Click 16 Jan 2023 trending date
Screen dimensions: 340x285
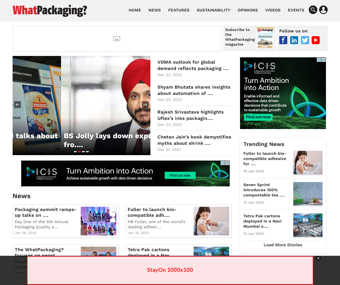(x=253, y=171)
